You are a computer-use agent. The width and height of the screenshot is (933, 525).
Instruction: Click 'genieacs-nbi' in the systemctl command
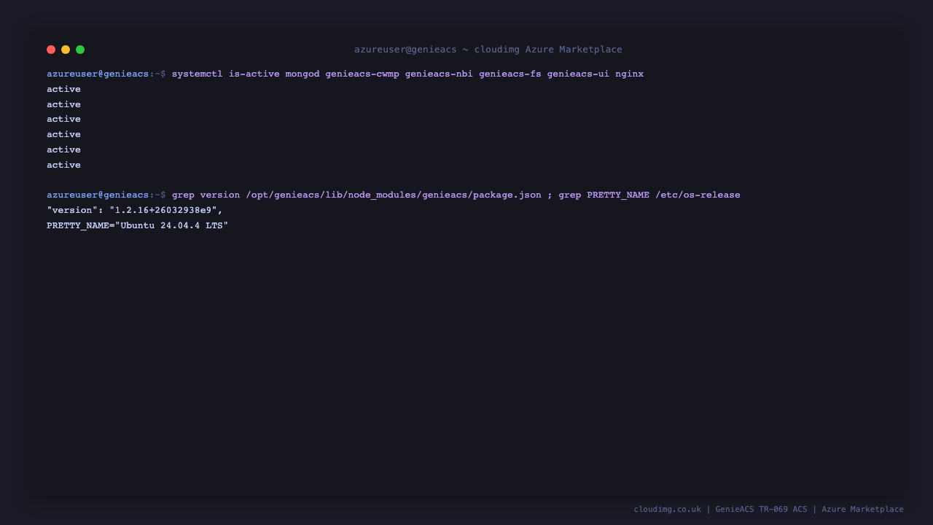click(x=439, y=74)
